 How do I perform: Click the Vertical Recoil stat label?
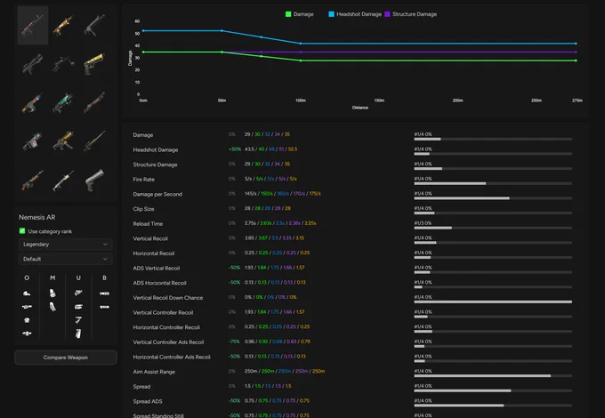tap(150, 238)
